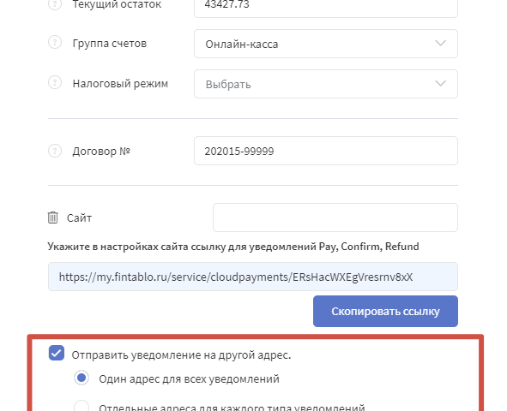Click help icon beside Группа счетов
Screen dimensions: 507x411
coord(55,43)
